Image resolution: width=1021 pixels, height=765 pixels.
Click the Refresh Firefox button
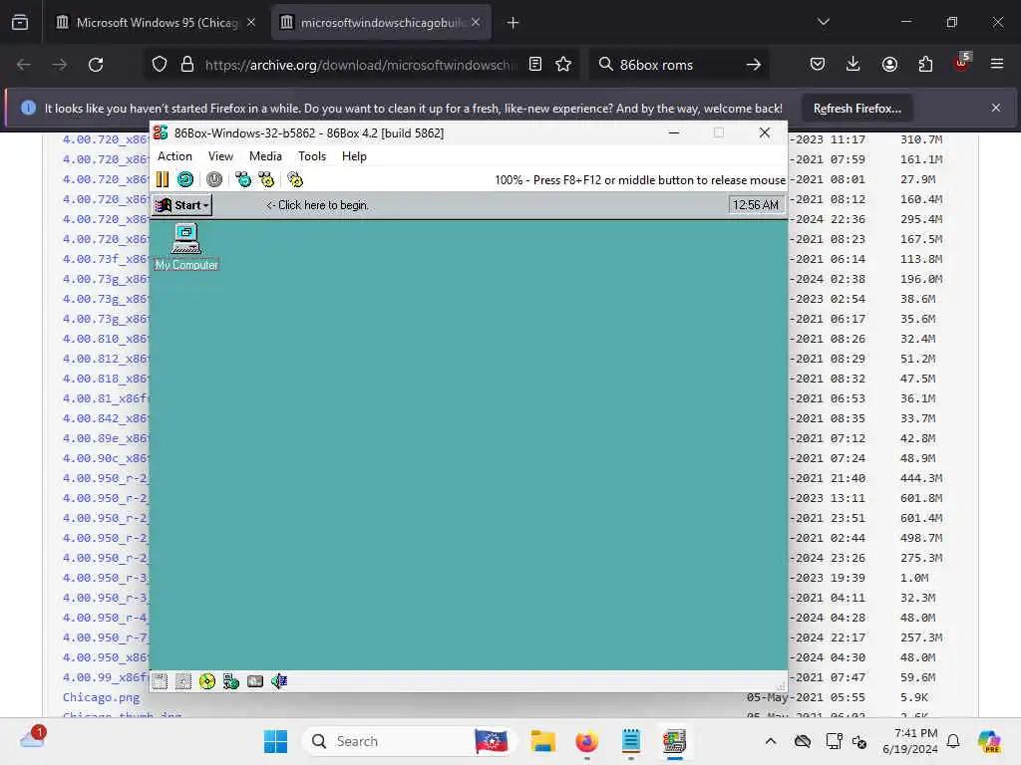click(856, 109)
